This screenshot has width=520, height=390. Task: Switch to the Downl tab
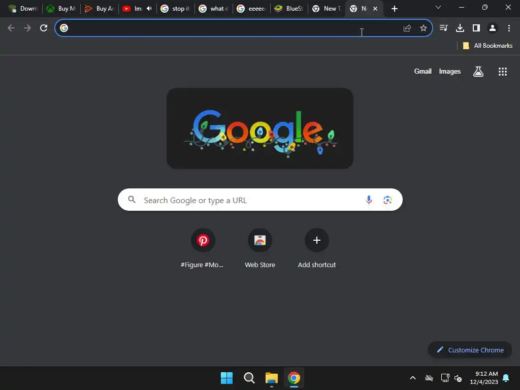click(22, 9)
